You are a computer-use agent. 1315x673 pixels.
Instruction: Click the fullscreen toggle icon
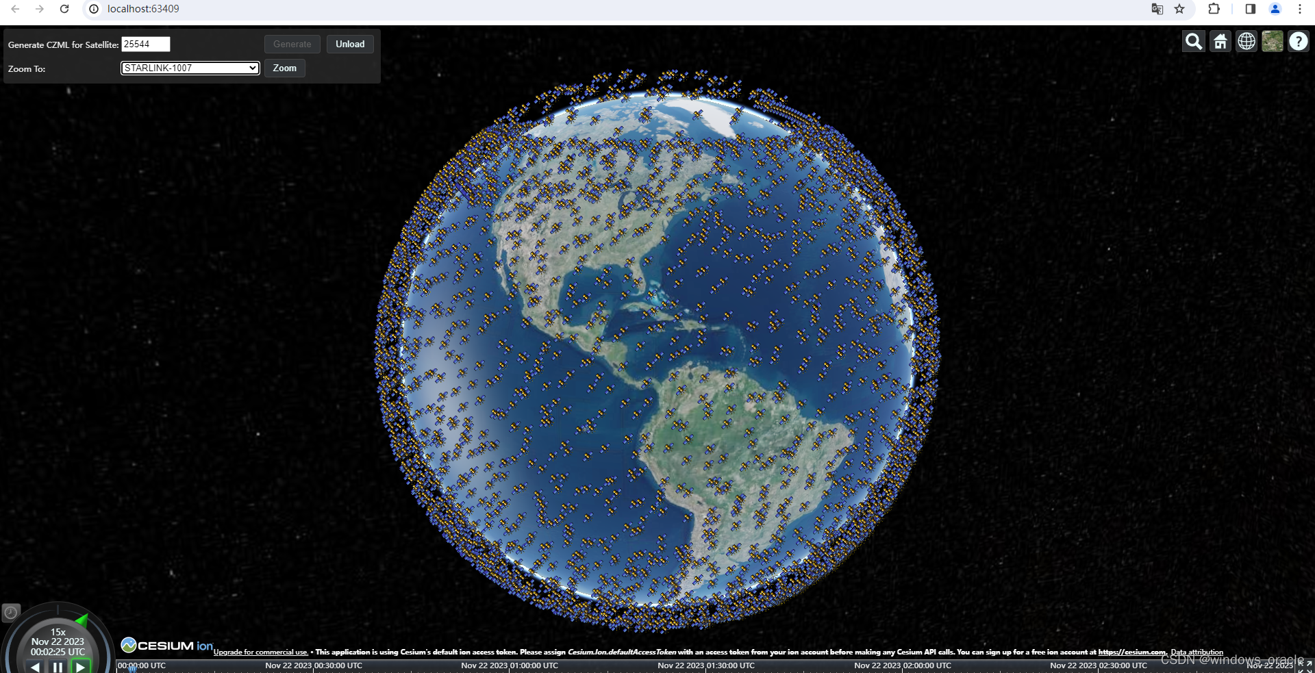pyautogui.click(x=1305, y=667)
